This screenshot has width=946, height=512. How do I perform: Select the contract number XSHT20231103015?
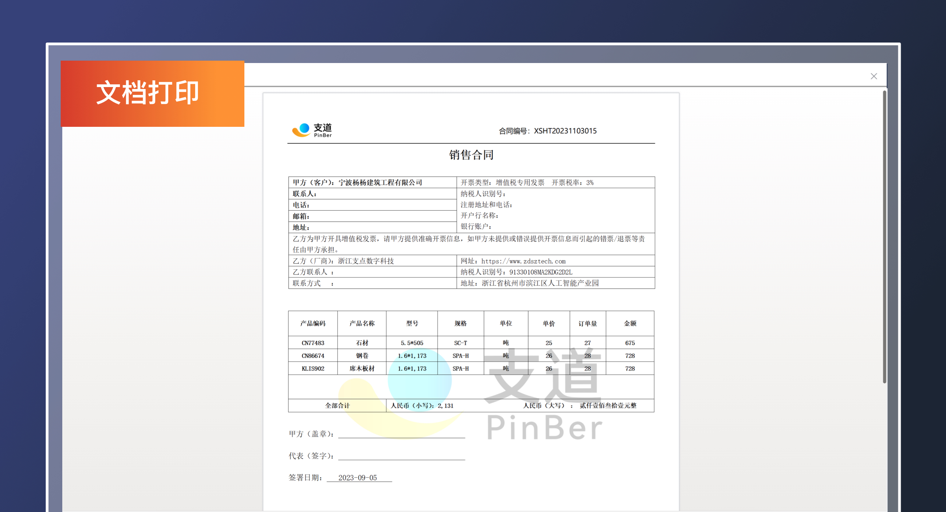[x=565, y=131]
